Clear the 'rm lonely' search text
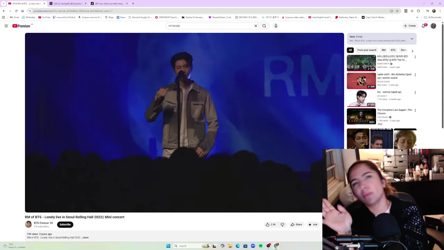The width and height of the screenshot is (444, 250). click(x=256, y=26)
